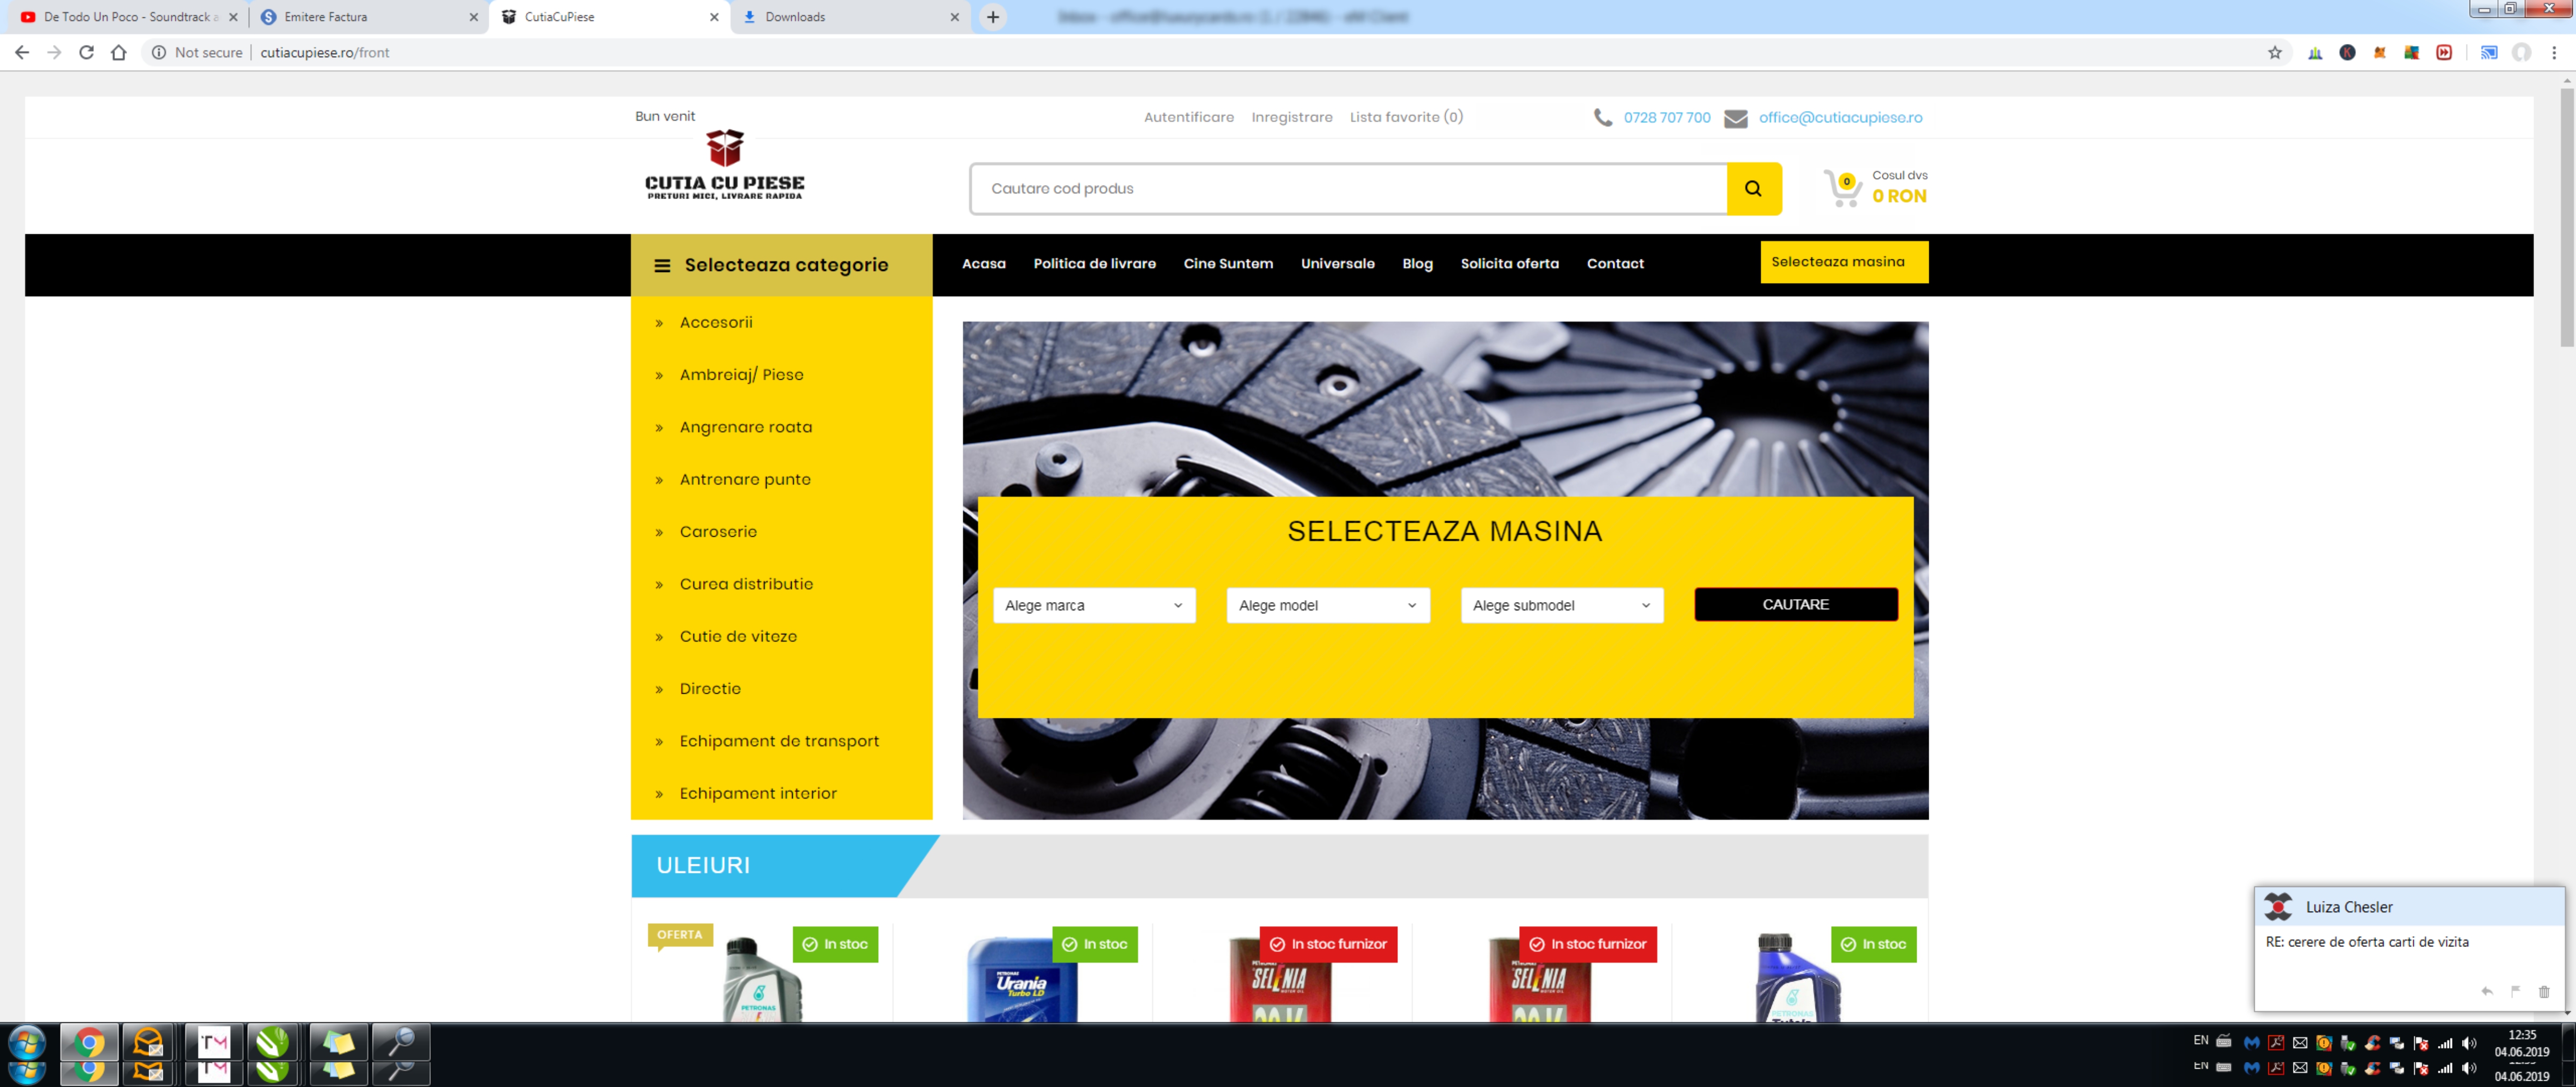
Task: Click the yellow Selecteaza masina button
Action: click(1844, 263)
